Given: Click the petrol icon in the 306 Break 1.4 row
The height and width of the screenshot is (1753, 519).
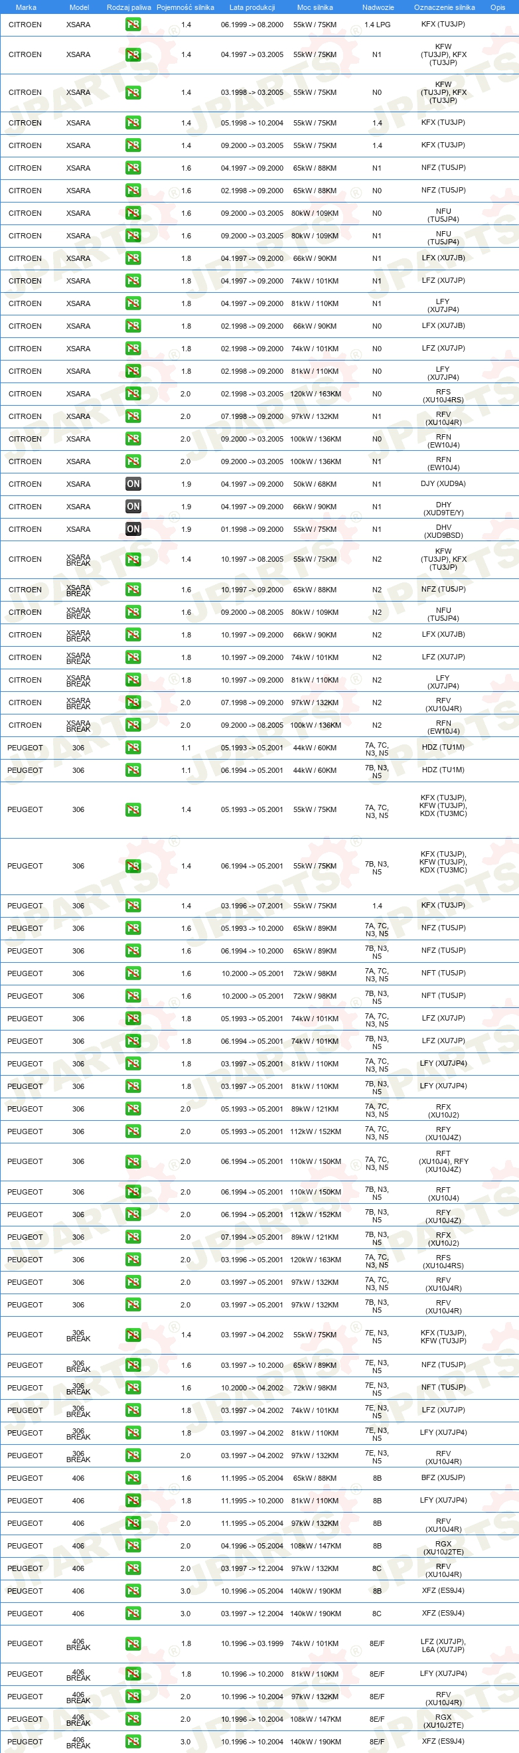Looking at the screenshot, I should 133,1335.
